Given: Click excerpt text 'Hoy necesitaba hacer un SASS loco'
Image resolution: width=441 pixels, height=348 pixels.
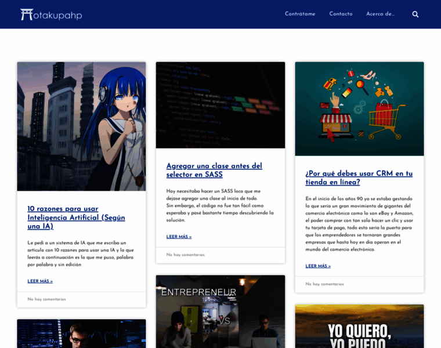Looking at the screenshot, I should pyautogui.click(x=220, y=205).
